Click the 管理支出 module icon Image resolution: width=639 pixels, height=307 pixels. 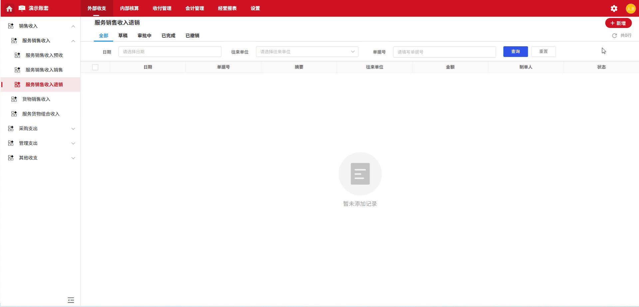(x=10, y=143)
